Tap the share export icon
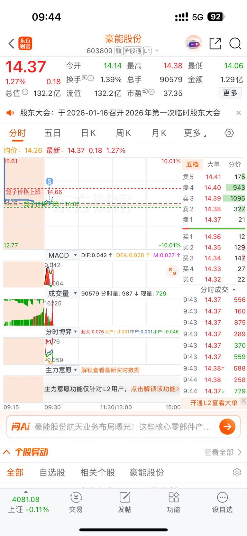 [x=215, y=43]
